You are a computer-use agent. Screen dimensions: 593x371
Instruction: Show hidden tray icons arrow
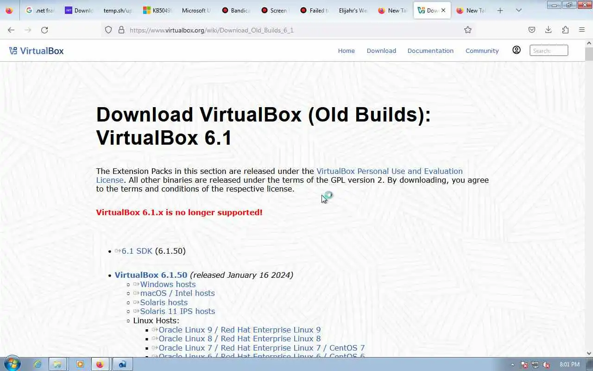coord(512,365)
